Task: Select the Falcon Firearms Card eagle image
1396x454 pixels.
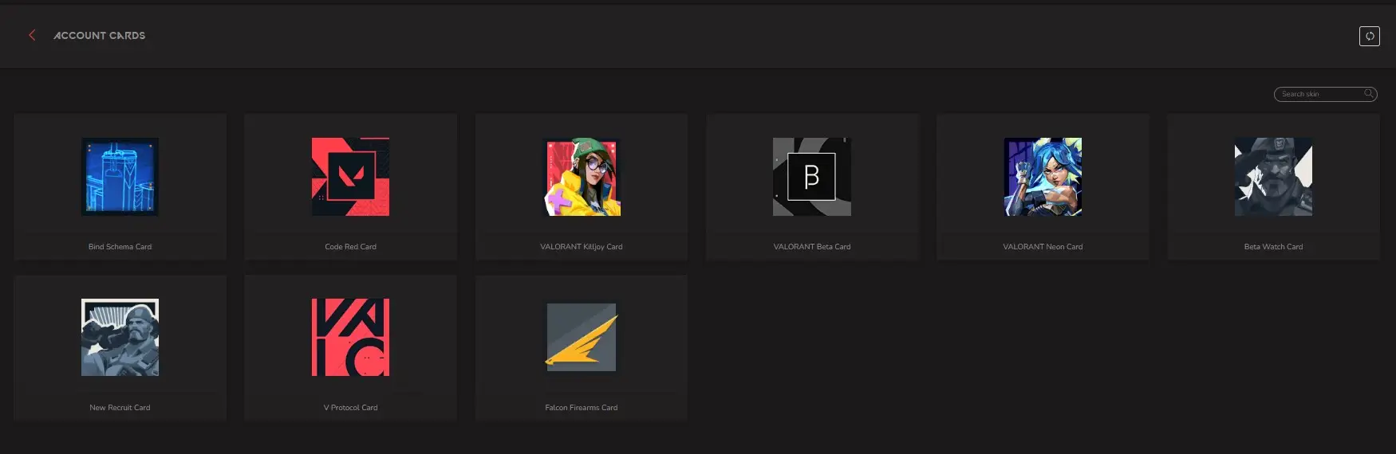Action: [582, 338]
